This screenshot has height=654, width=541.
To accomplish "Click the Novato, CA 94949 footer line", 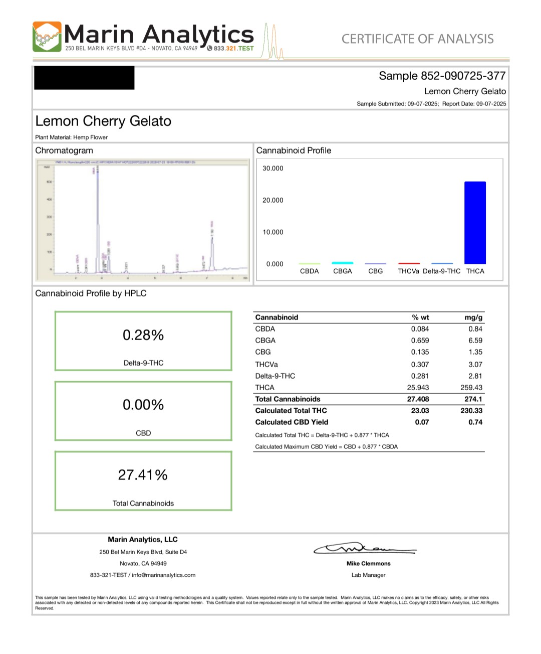I will click(143, 564).
